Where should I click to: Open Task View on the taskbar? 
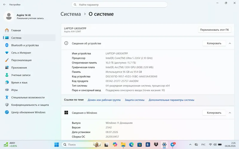point(106,145)
